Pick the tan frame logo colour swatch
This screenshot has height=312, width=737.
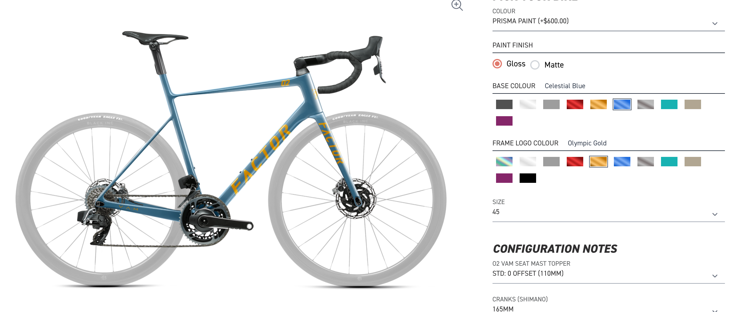pyautogui.click(x=693, y=162)
